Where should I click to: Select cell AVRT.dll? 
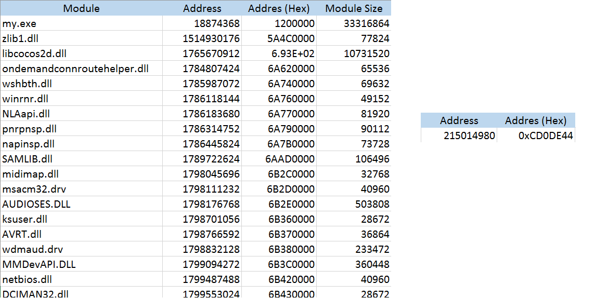pyautogui.click(x=81, y=234)
